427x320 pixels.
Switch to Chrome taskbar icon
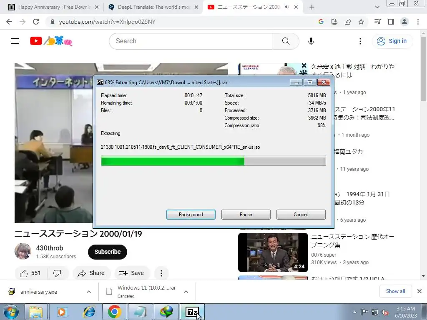(114, 312)
